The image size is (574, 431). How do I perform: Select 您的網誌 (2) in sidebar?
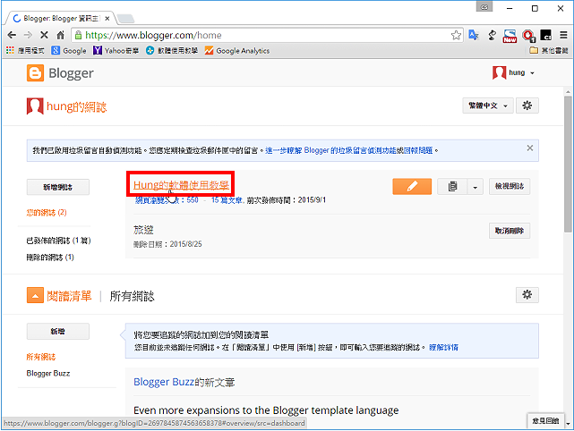click(47, 213)
